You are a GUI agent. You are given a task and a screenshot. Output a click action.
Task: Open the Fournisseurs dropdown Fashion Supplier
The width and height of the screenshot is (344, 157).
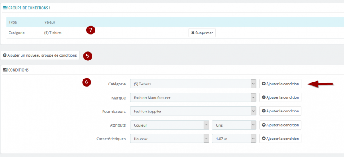point(193,111)
